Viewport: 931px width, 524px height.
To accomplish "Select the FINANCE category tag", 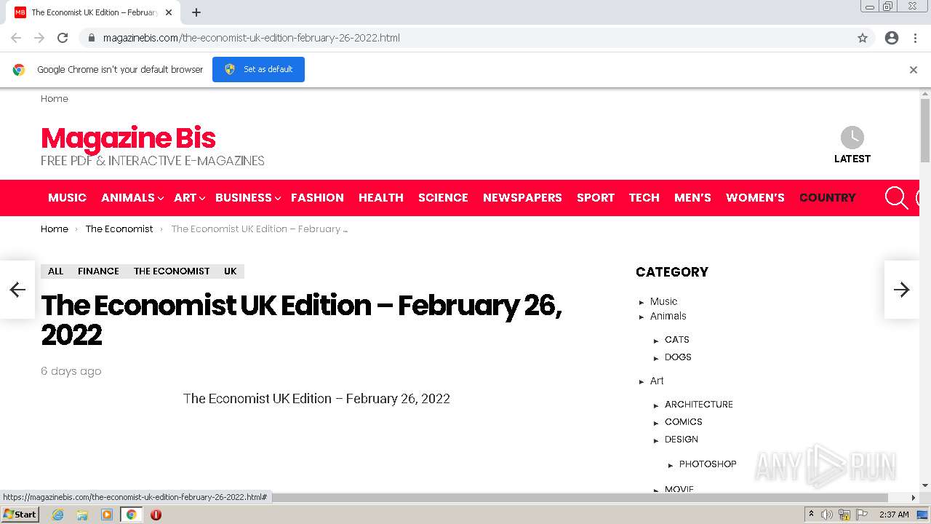I will [98, 271].
